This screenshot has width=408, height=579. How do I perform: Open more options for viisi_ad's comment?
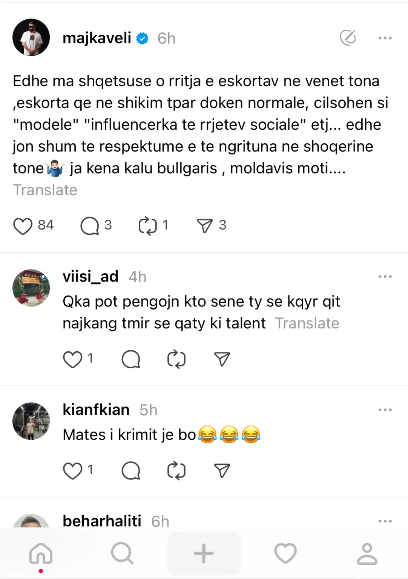[385, 277]
